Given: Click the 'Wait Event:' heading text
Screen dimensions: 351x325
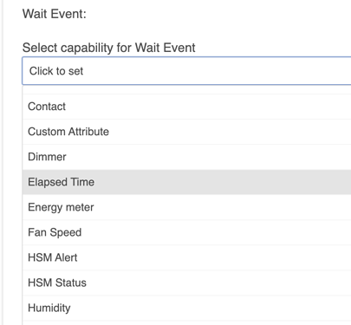Looking at the screenshot, I should (55, 14).
